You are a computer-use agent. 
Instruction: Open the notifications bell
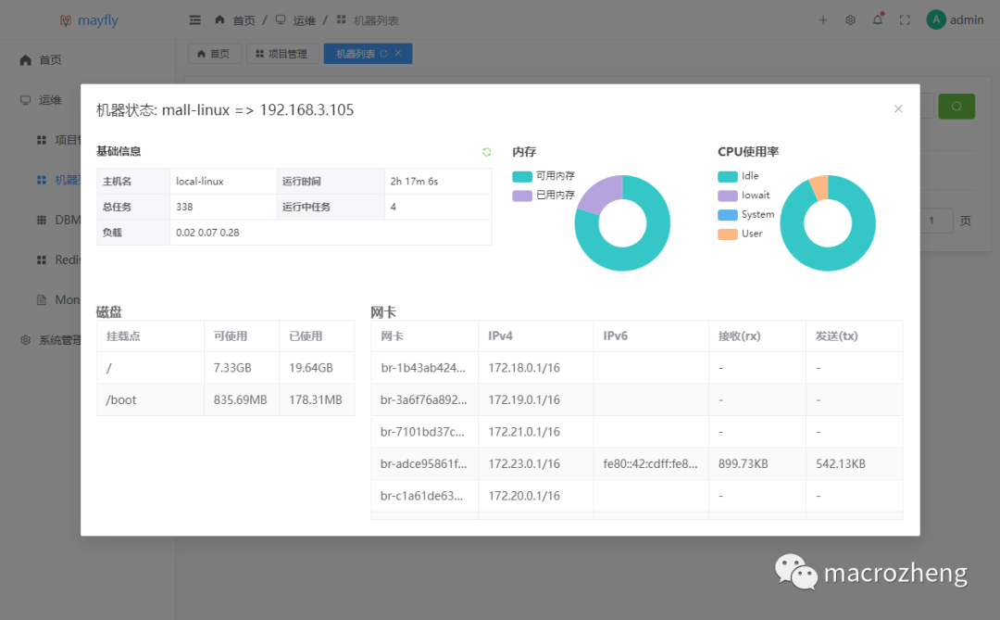[877, 19]
